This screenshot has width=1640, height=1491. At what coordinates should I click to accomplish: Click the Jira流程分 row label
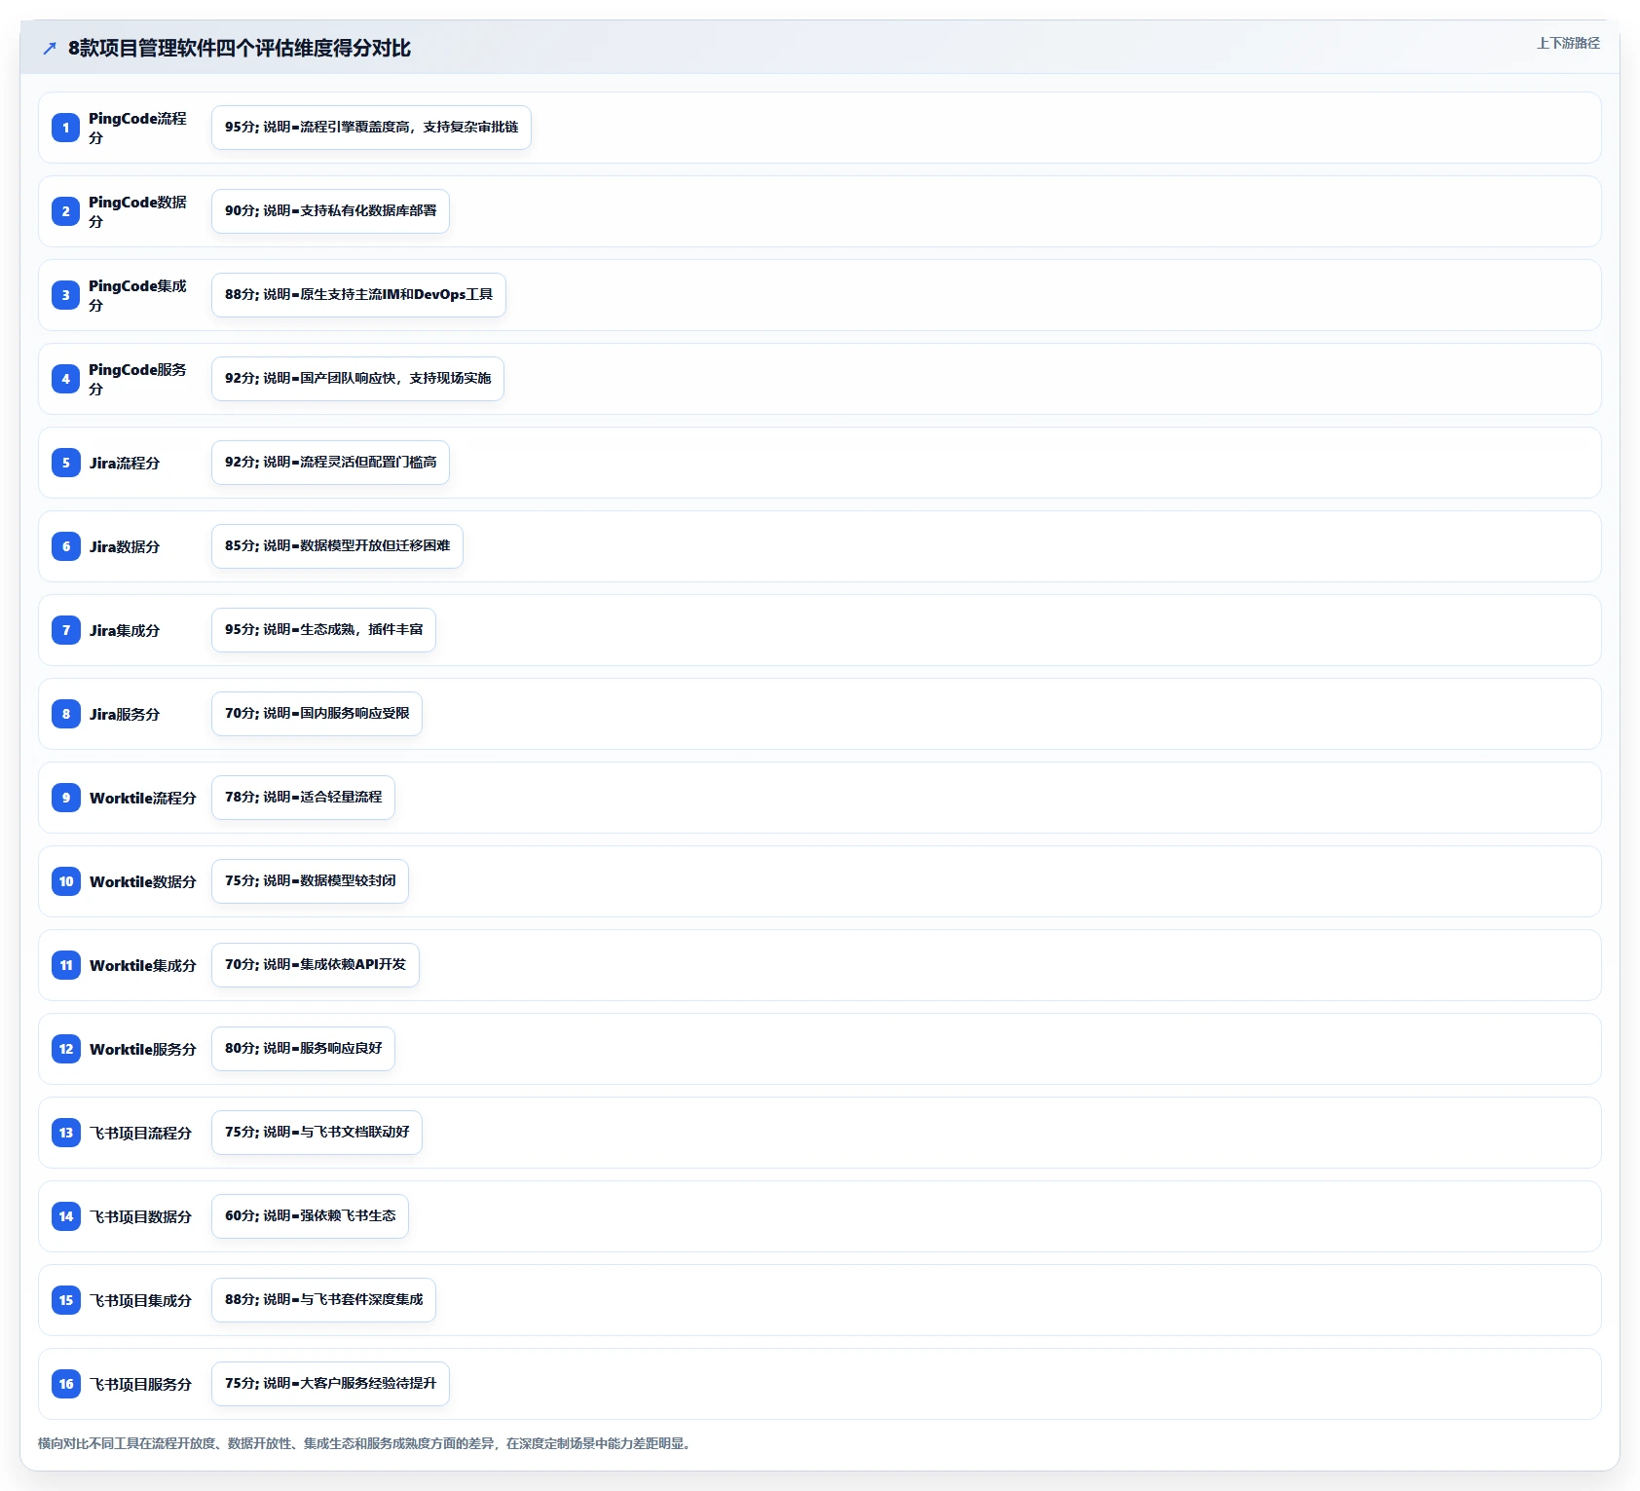click(x=125, y=463)
